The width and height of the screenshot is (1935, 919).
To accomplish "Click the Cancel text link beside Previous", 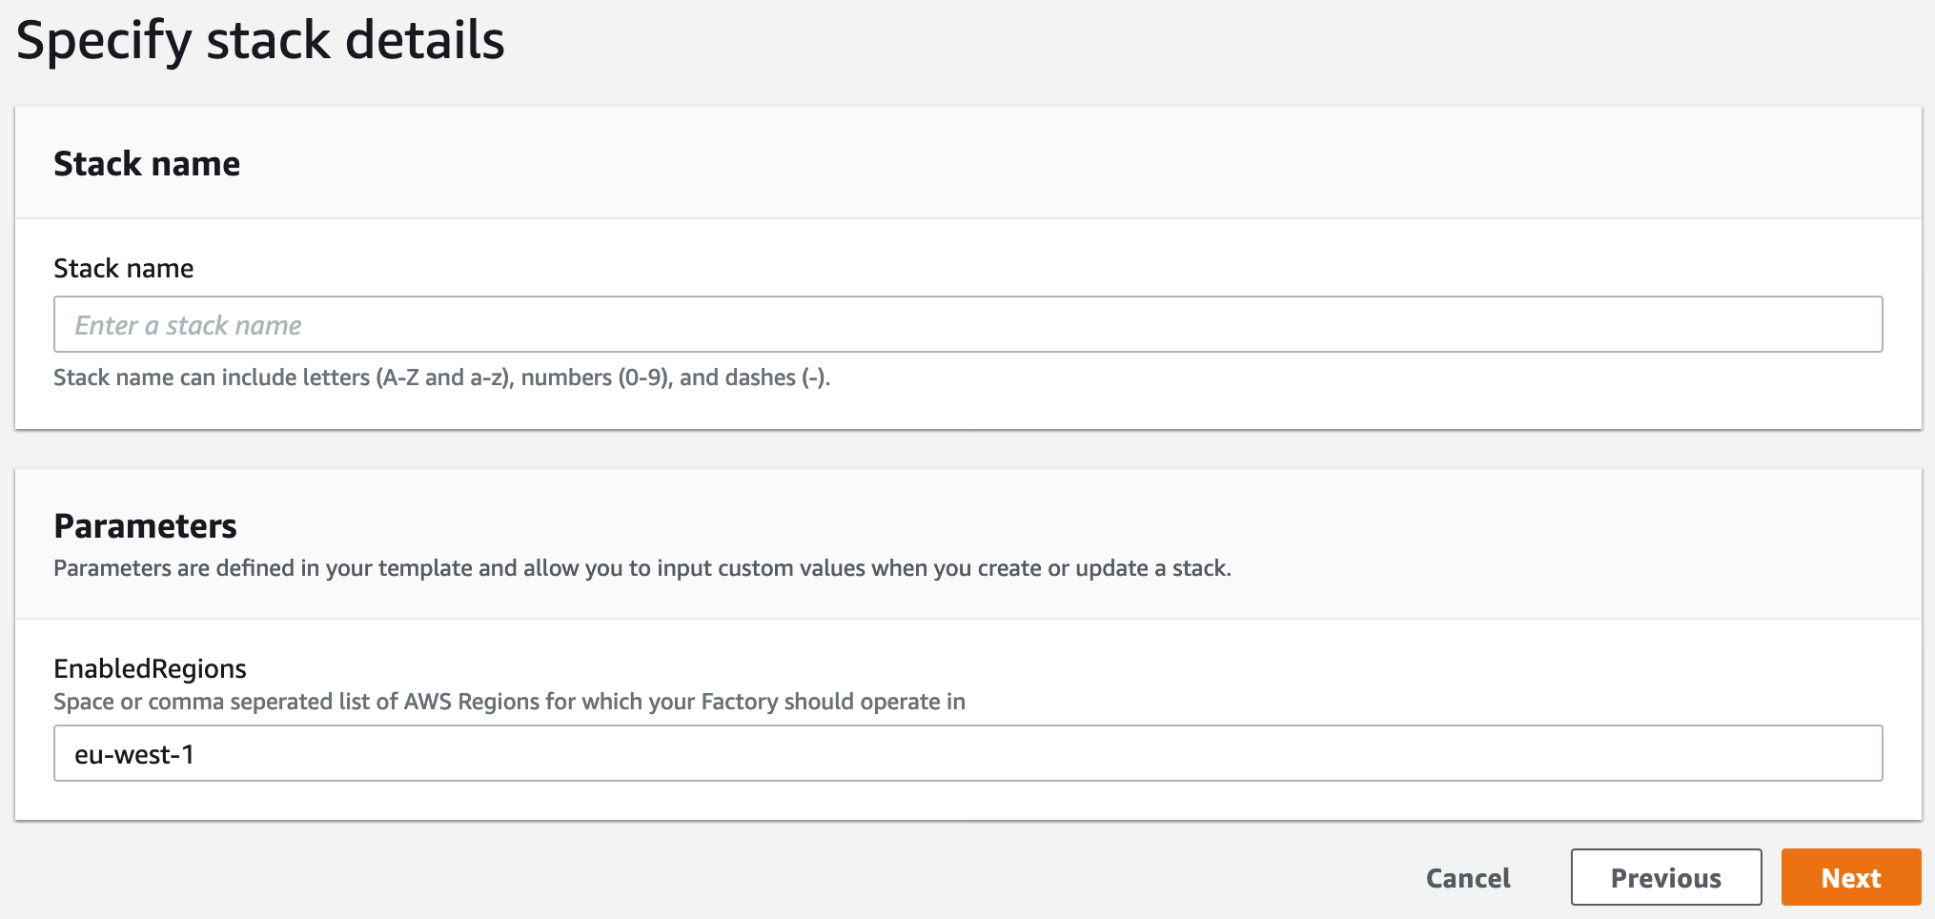I will pos(1468,878).
